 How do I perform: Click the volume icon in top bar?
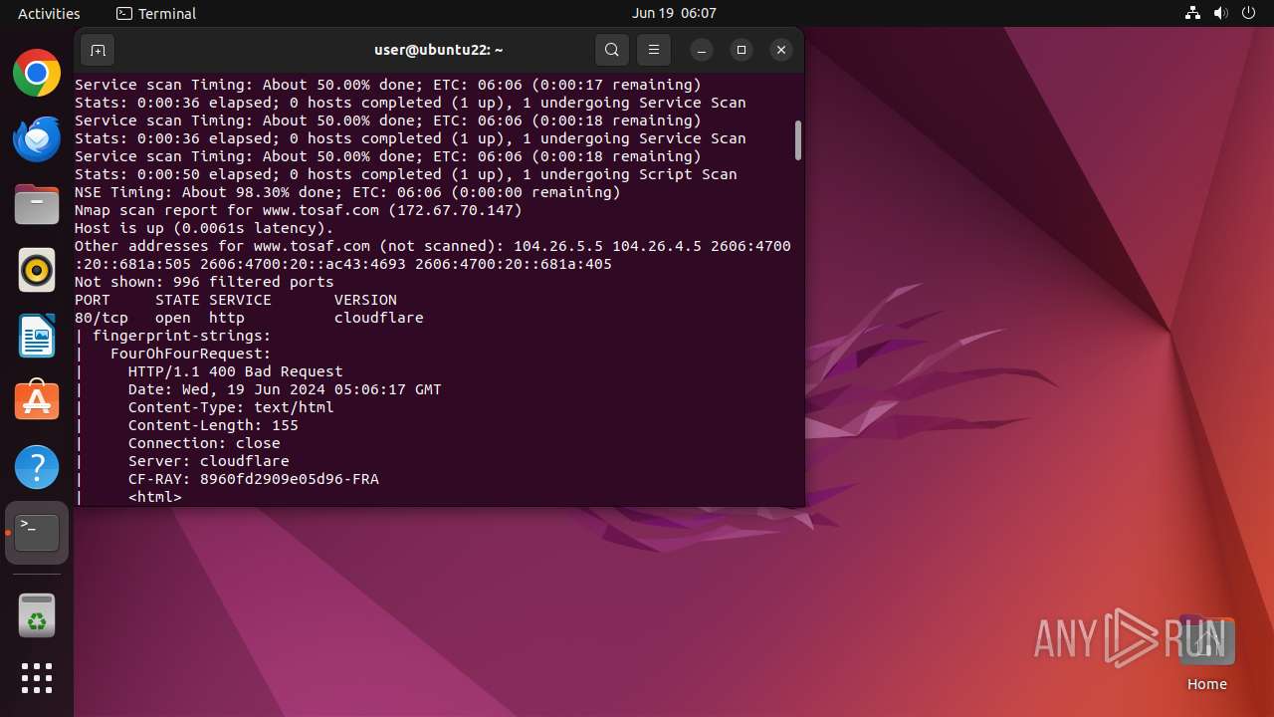point(1220,13)
